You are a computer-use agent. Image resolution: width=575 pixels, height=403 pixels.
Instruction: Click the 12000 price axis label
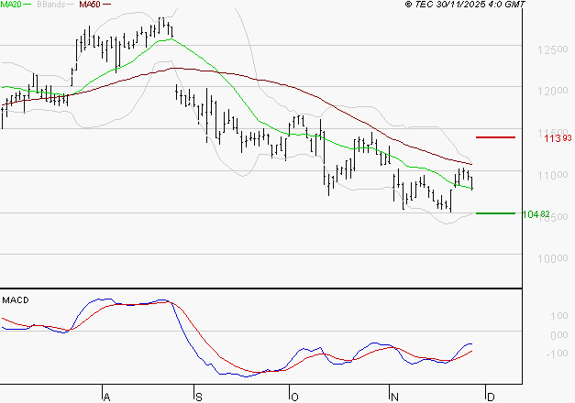pyautogui.click(x=553, y=92)
